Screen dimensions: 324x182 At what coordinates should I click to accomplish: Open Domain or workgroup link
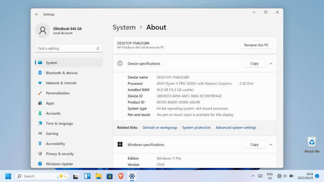[x=160, y=127]
